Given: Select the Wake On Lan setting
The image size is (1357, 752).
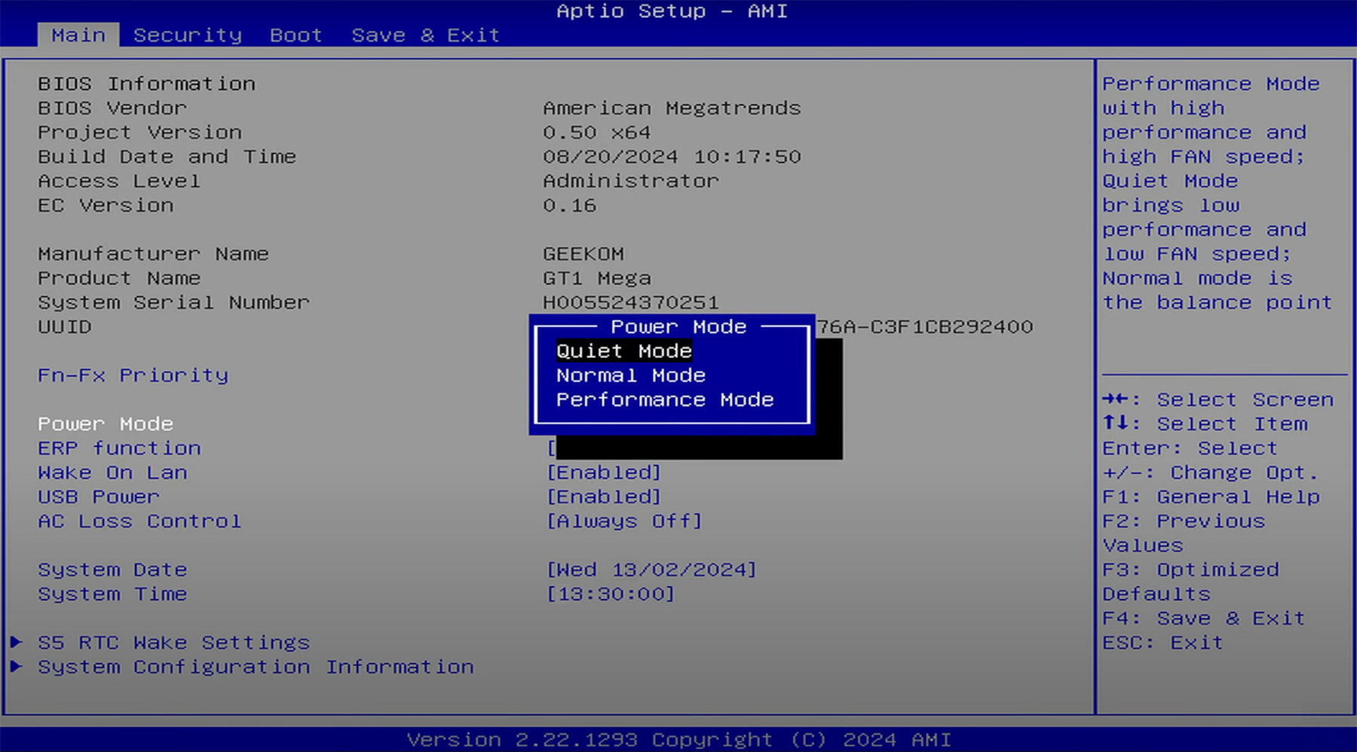Looking at the screenshot, I should (113, 472).
